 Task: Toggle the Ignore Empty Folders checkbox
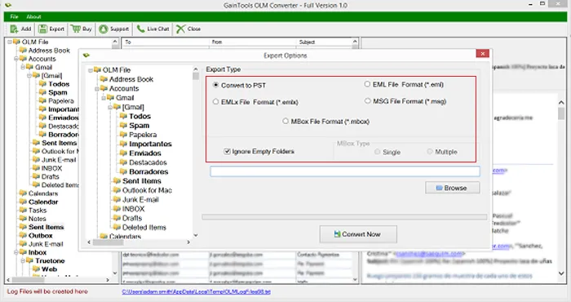click(x=228, y=151)
